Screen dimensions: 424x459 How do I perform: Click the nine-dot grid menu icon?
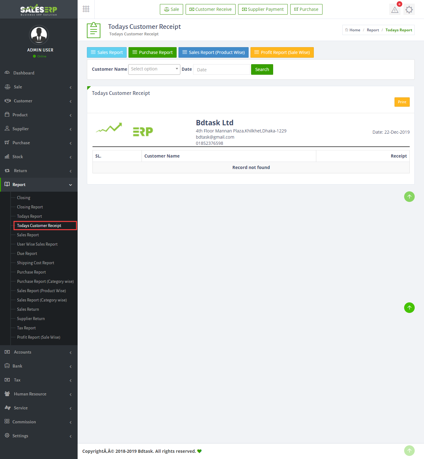(x=86, y=9)
